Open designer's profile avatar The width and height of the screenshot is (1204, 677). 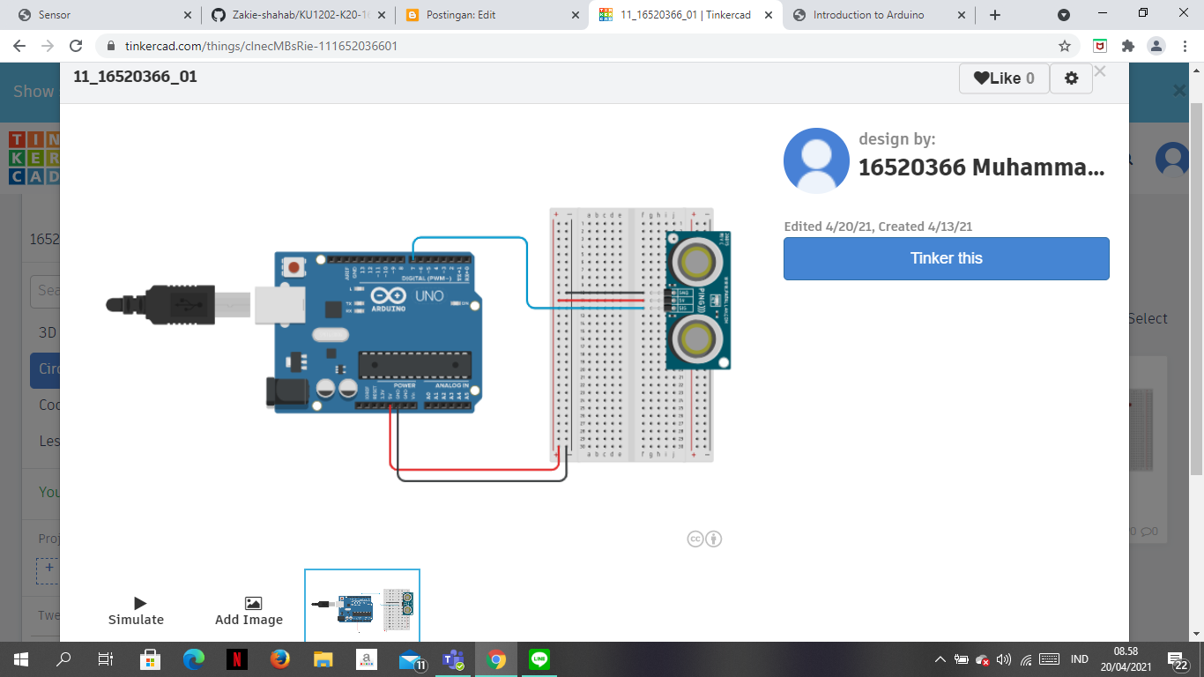tap(816, 160)
